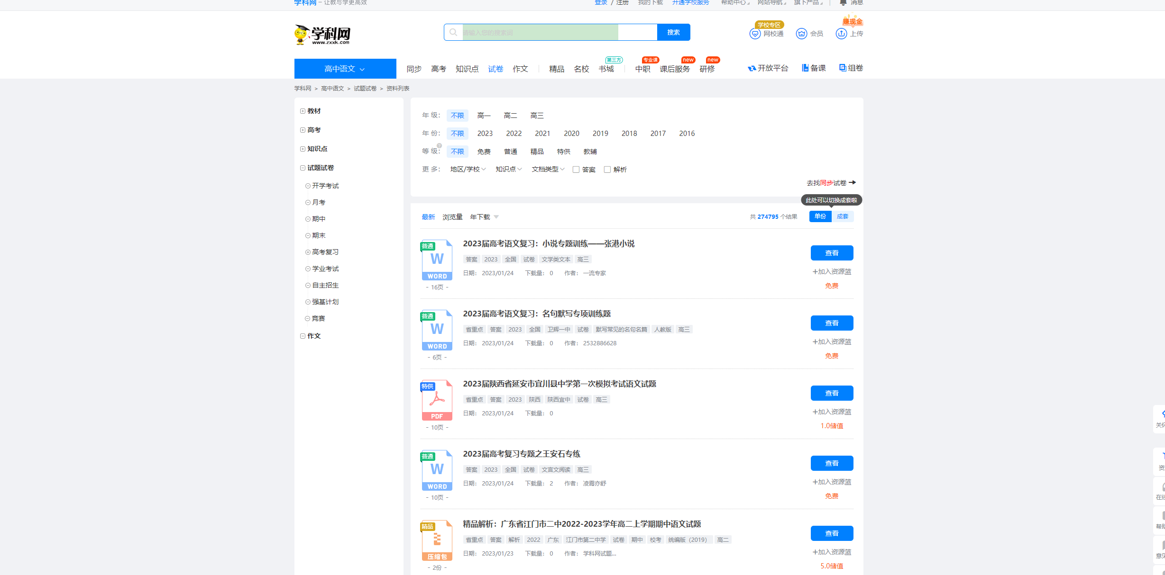
Task: Open 课后服务 navigation tab
Action: pos(675,69)
